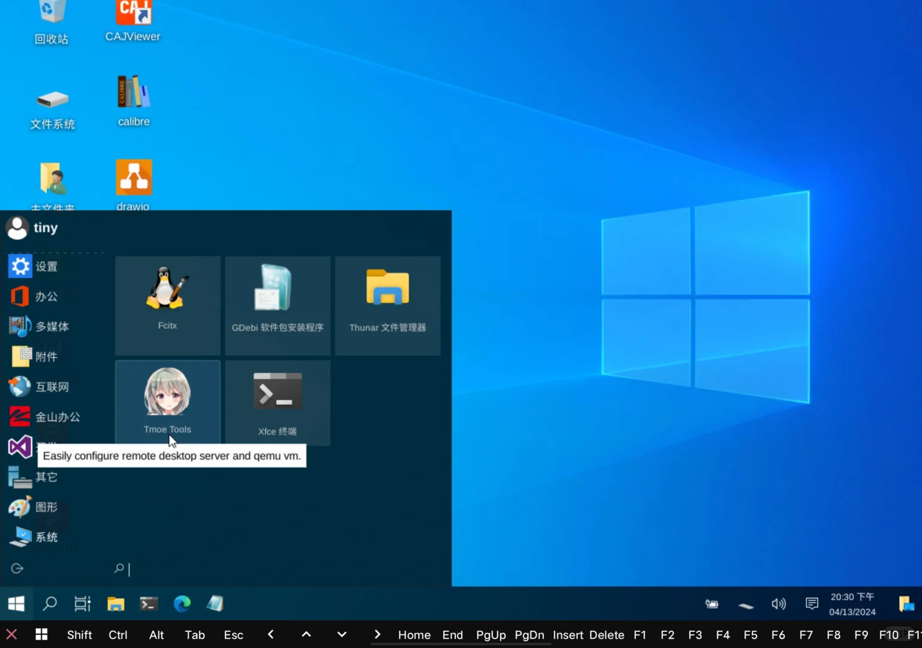This screenshot has width=922, height=648.
Task: Click the logout icon in start menu
Action: [x=17, y=568]
